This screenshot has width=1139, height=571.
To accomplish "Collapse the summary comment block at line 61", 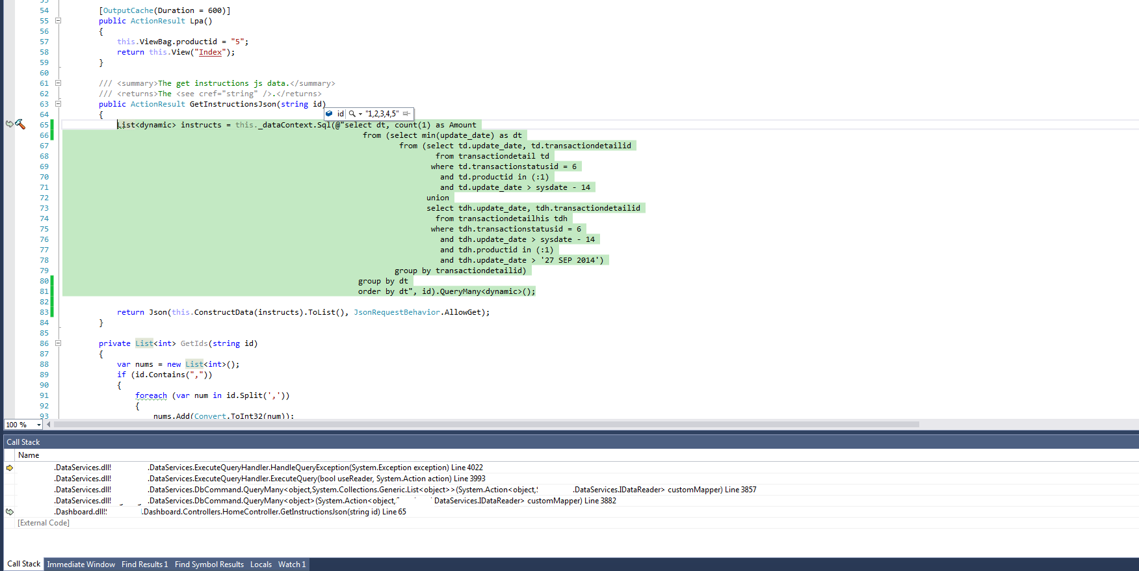I will (x=58, y=83).
